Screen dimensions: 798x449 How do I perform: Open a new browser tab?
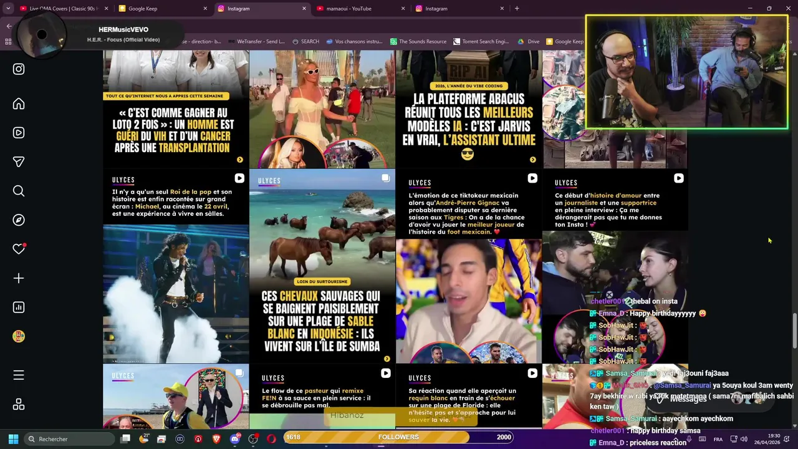pyautogui.click(x=517, y=8)
